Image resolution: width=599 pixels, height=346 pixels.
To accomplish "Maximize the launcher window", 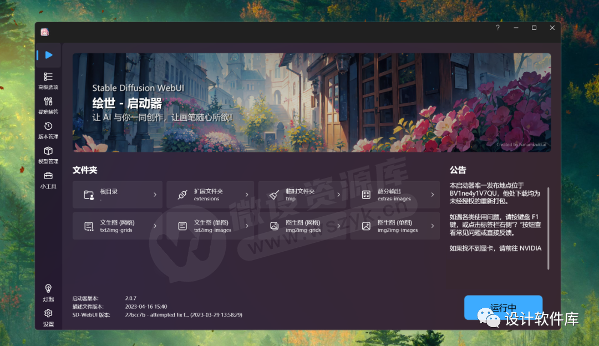I will coord(534,28).
